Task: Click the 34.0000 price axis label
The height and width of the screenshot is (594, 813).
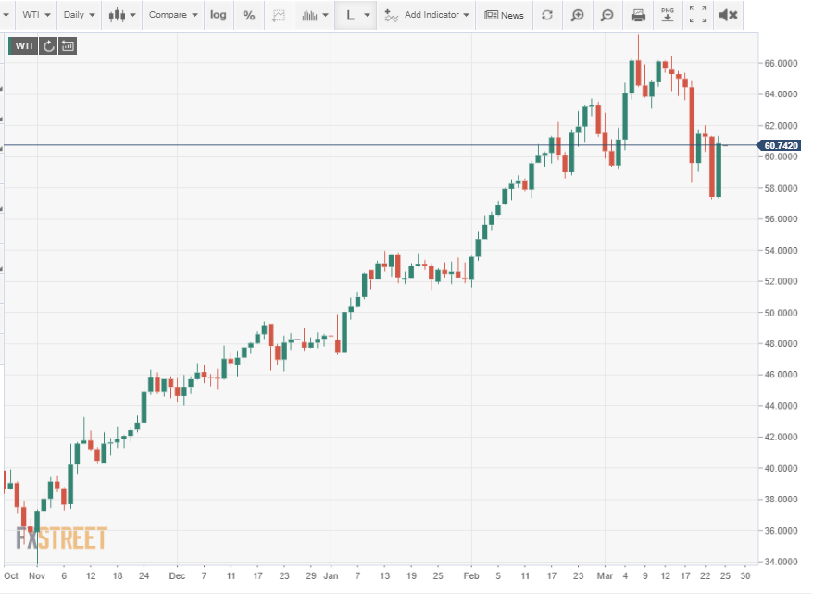Action: [781, 562]
